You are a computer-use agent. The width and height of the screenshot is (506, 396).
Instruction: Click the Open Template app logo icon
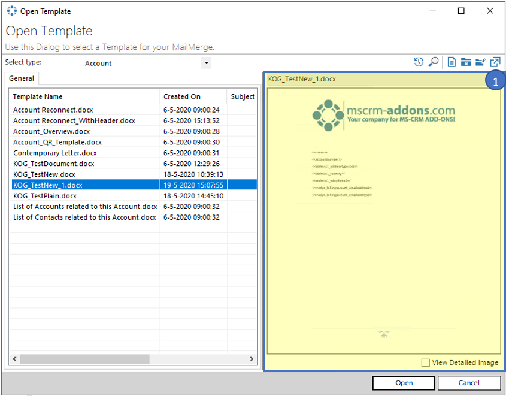[x=11, y=11]
